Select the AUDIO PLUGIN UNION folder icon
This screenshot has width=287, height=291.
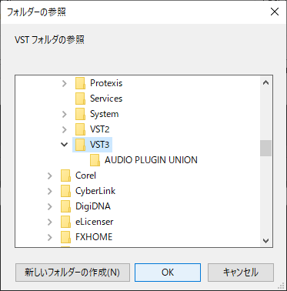point(95,160)
